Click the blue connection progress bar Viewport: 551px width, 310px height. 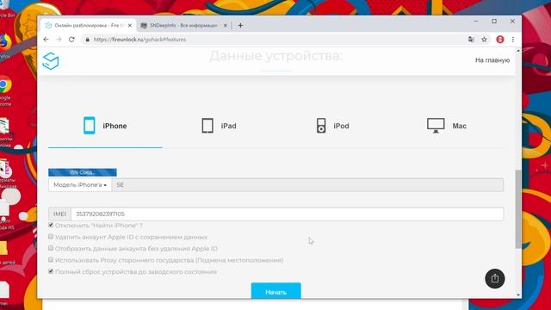[83, 172]
